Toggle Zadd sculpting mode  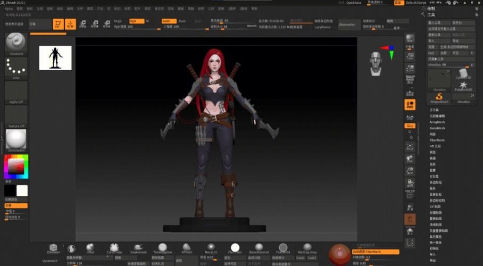coord(168,21)
